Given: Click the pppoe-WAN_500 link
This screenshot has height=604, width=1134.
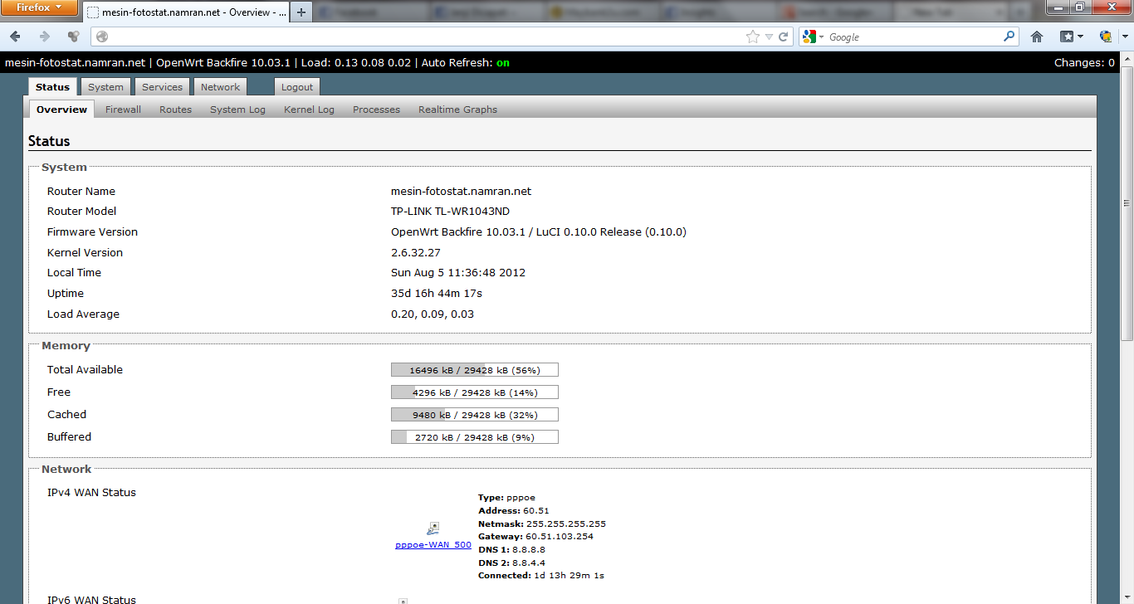Looking at the screenshot, I should click(433, 545).
